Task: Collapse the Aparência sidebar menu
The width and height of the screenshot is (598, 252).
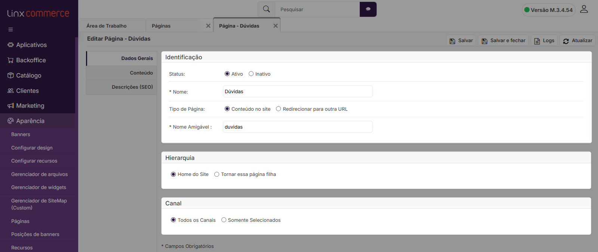Action: [x=37, y=121]
